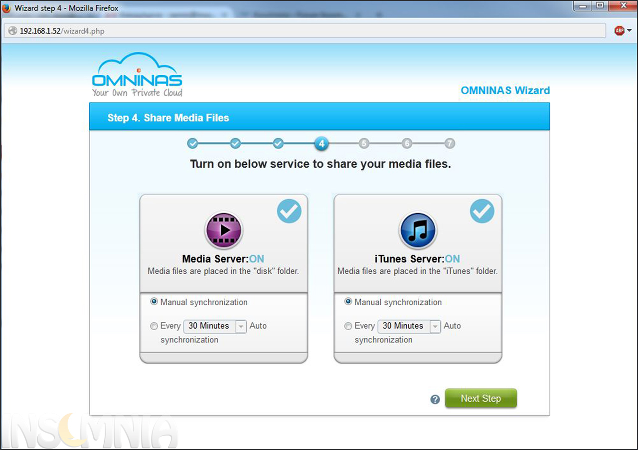Select Every auto synchronization for iTunes Server
The height and width of the screenshot is (450, 638).
pos(348,326)
